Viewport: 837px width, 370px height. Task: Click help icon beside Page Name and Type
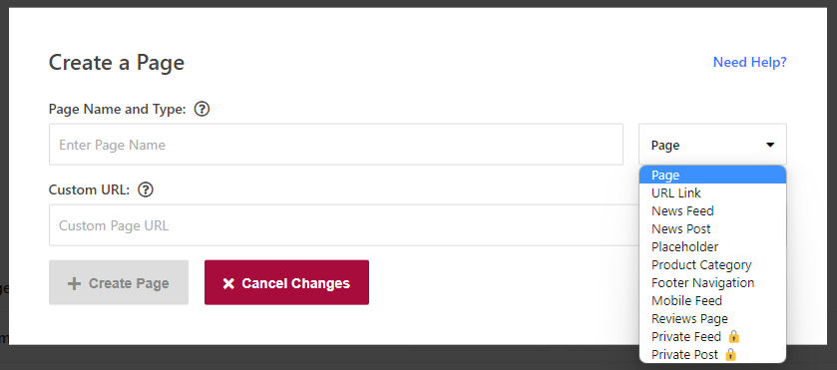pos(202,110)
